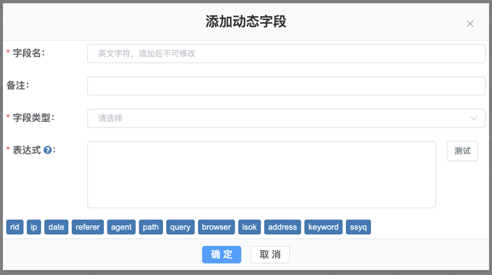Screen dimensions: 492x275
Task: Pick the browser tag
Action: click(x=216, y=227)
